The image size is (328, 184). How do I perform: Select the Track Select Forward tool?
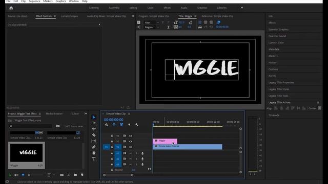94,123
